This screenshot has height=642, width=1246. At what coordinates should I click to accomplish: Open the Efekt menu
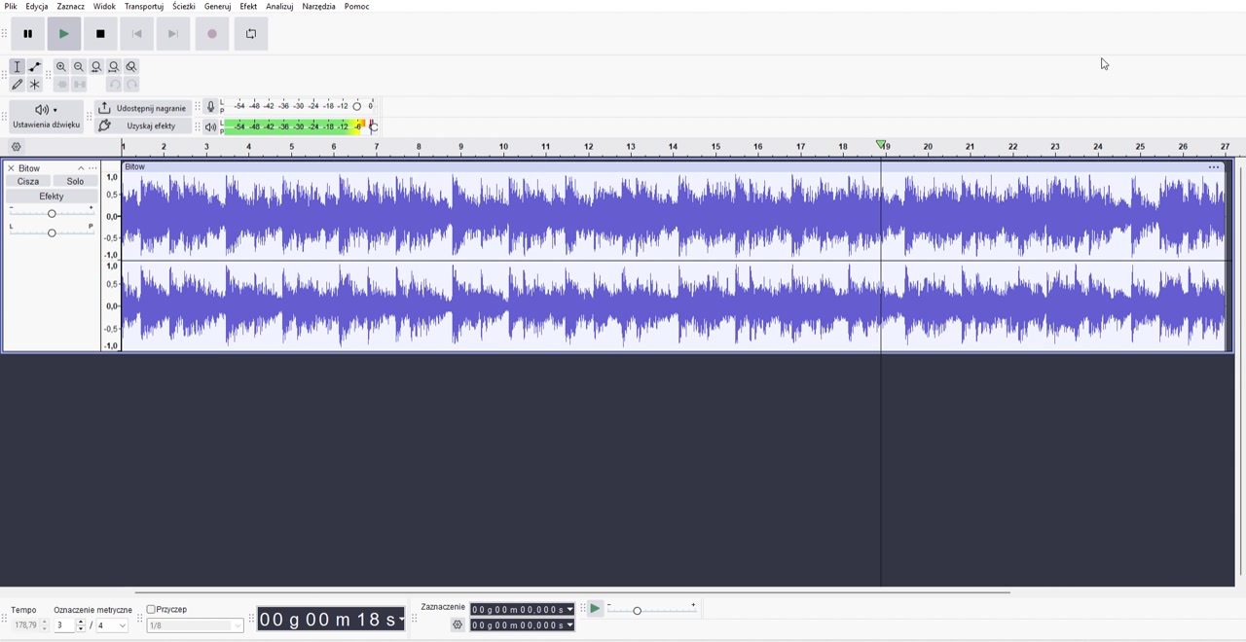(248, 7)
